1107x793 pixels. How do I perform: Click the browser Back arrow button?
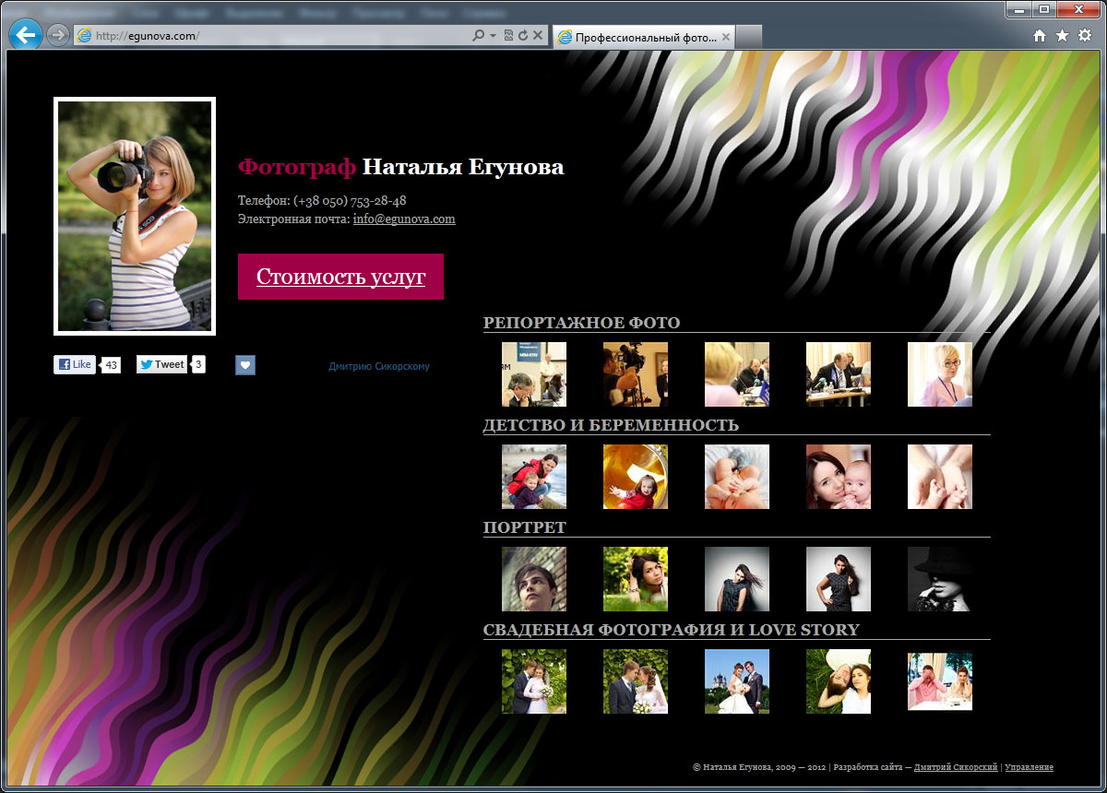(26, 35)
